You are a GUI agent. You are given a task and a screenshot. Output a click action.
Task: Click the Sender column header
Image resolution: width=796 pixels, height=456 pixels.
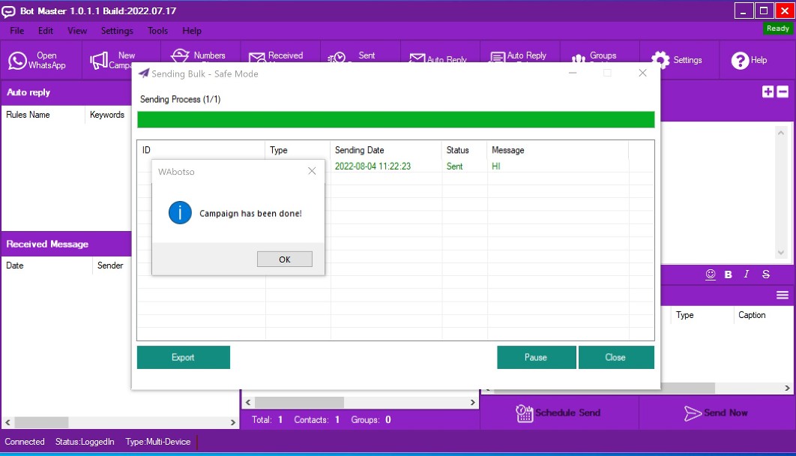(x=112, y=265)
